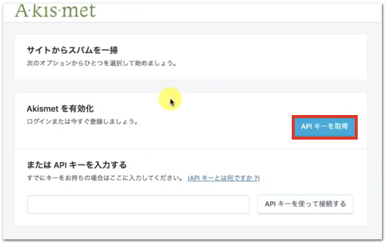Click the white header bar right of the logo
The image size is (386, 244).
pyautogui.click(x=236, y=12)
